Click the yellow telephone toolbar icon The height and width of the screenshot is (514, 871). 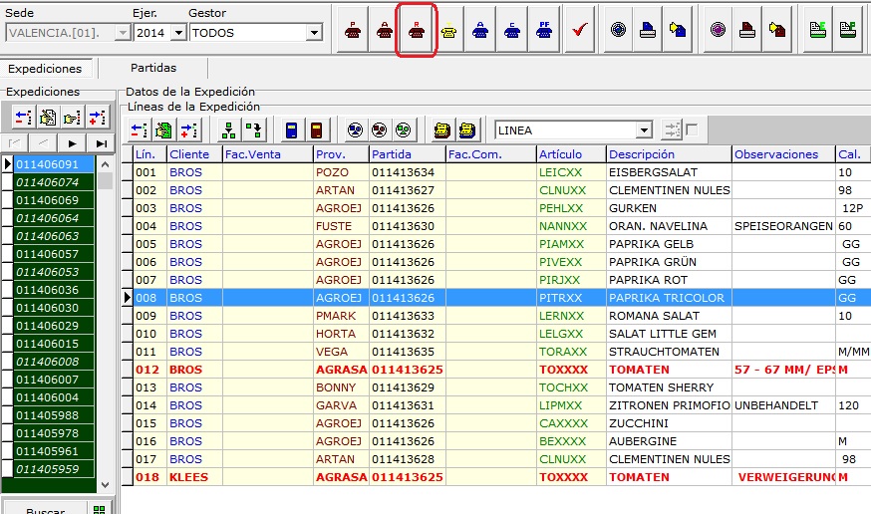click(448, 30)
